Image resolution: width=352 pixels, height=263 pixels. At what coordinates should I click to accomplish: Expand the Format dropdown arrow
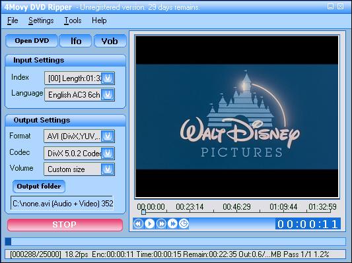pyautogui.click(x=108, y=136)
